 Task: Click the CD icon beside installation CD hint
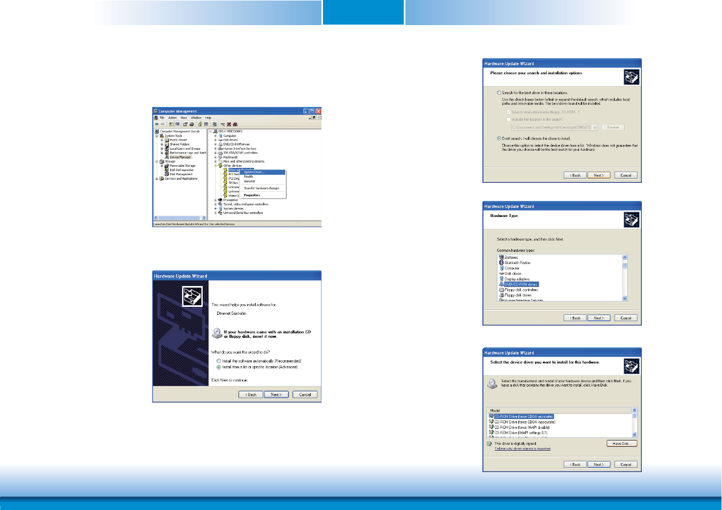pyautogui.click(x=217, y=333)
